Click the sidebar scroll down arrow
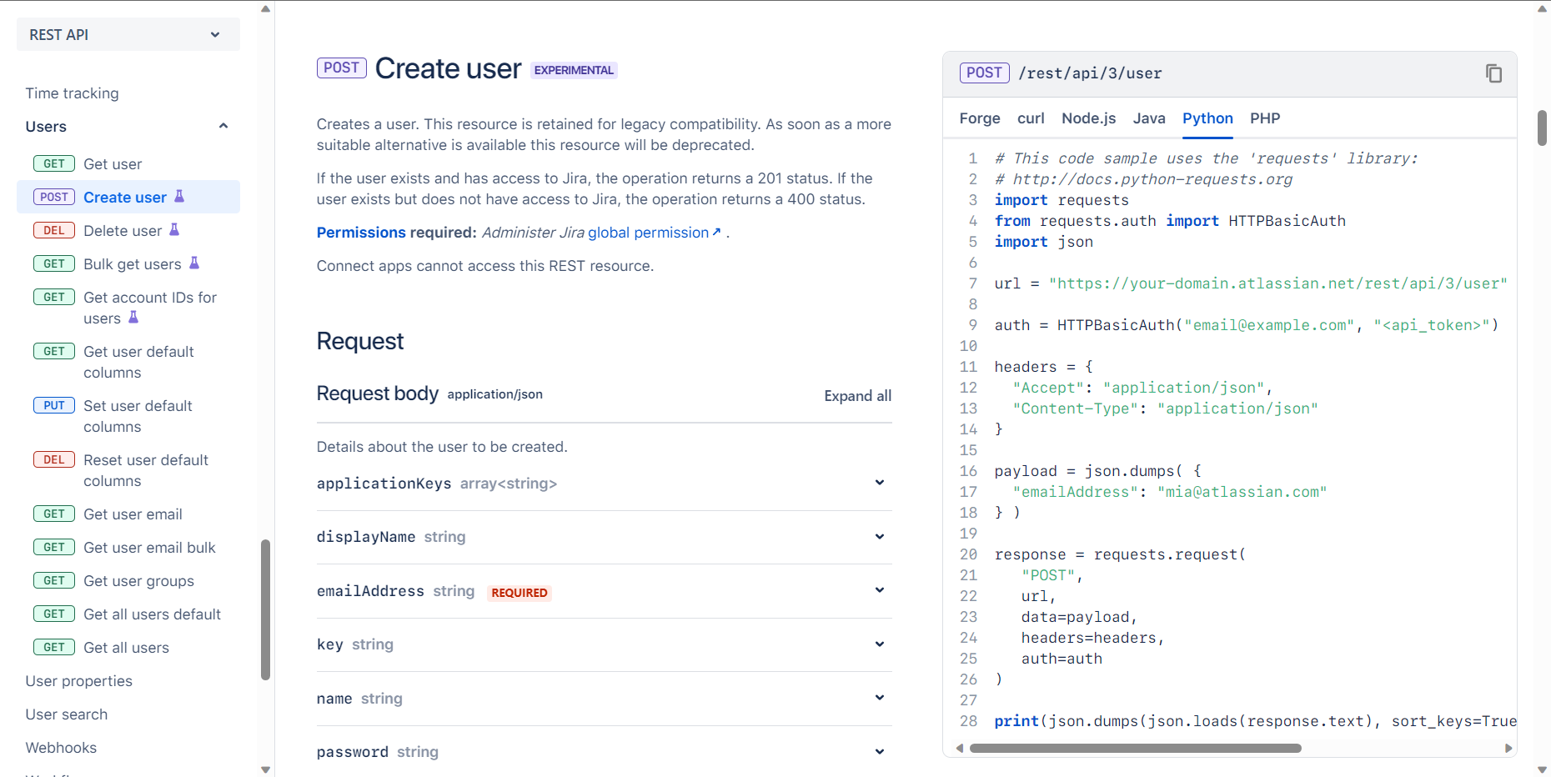 [x=266, y=769]
